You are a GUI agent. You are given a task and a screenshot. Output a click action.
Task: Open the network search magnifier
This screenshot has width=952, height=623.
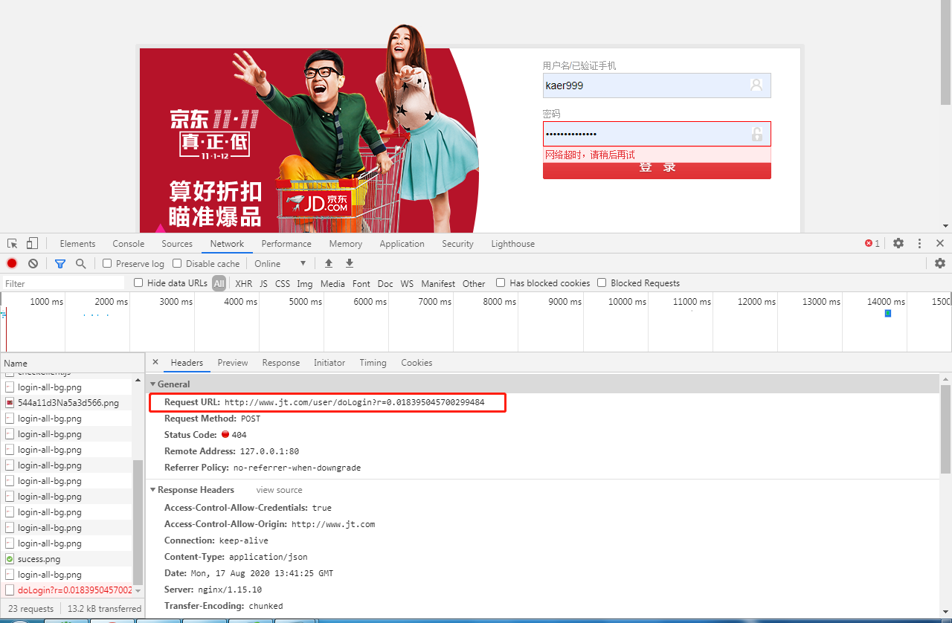tap(81, 263)
